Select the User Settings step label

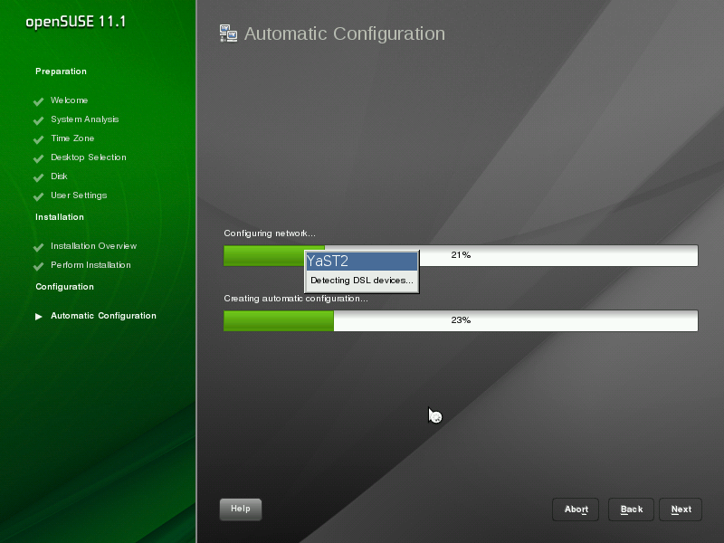coord(79,195)
